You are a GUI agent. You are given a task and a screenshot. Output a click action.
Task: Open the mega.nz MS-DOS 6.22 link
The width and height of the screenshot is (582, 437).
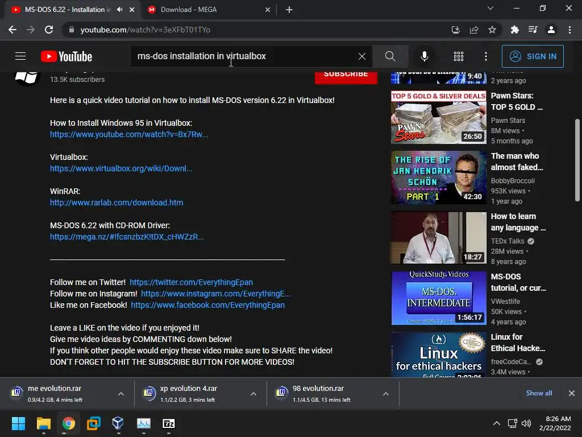coord(127,237)
